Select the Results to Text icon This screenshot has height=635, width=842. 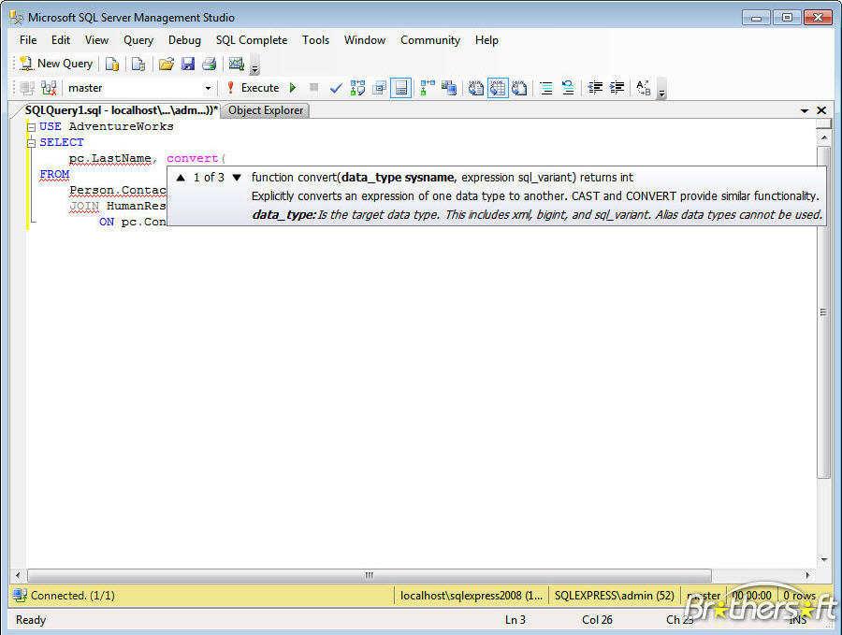(x=475, y=87)
